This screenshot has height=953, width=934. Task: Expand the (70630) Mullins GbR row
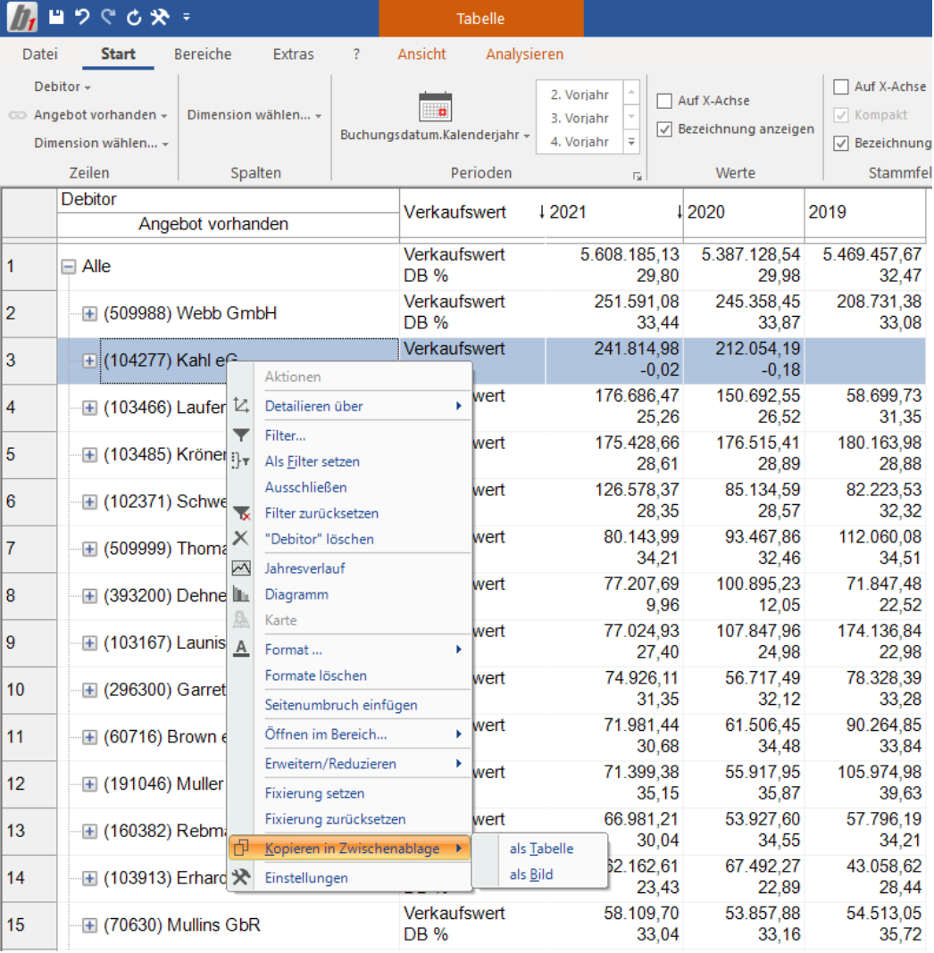(89, 925)
